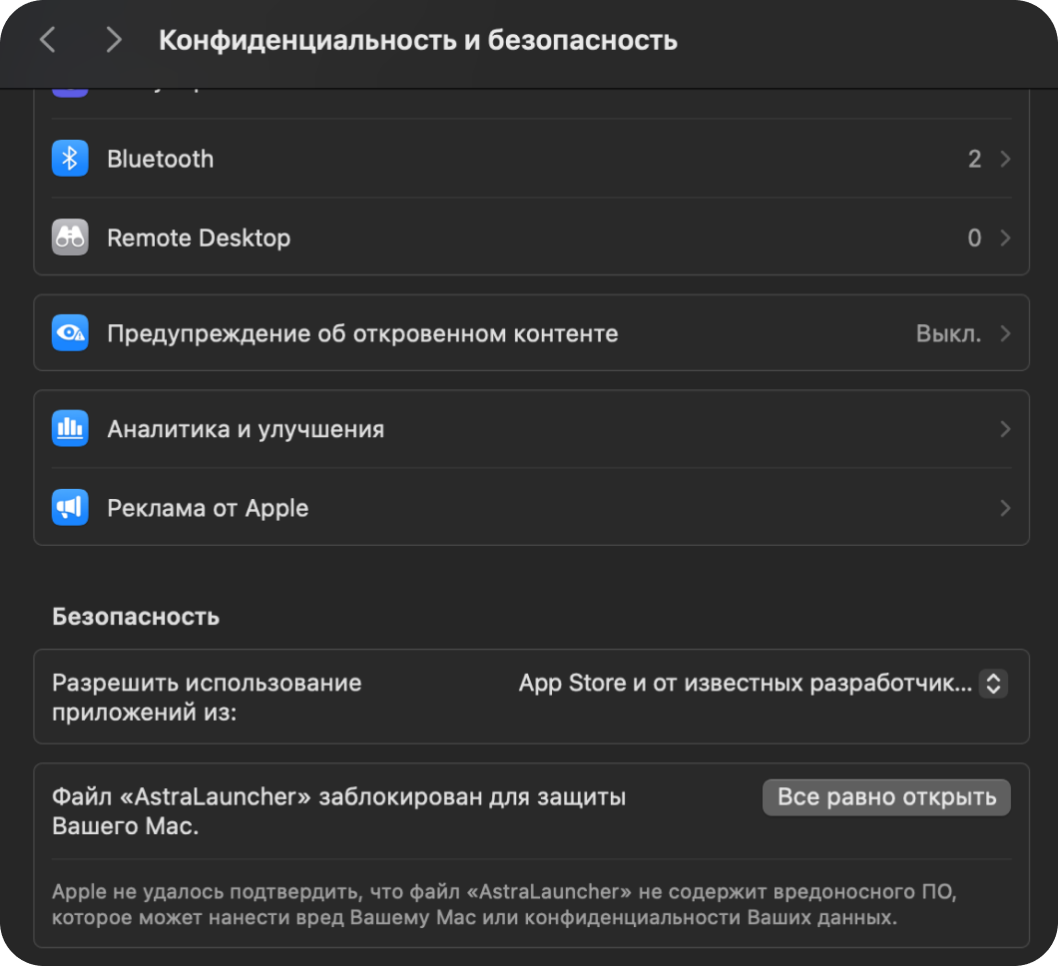Image resolution: width=1058 pixels, height=966 pixels.
Task: Go back with the left arrow
Action: click(47, 40)
